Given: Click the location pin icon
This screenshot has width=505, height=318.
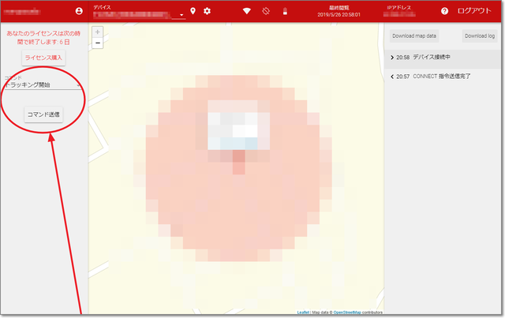Looking at the screenshot, I should (193, 11).
